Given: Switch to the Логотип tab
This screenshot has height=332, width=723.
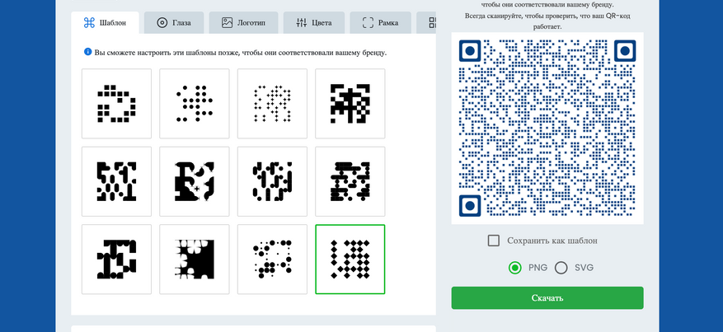Looking at the screenshot, I should click(243, 23).
